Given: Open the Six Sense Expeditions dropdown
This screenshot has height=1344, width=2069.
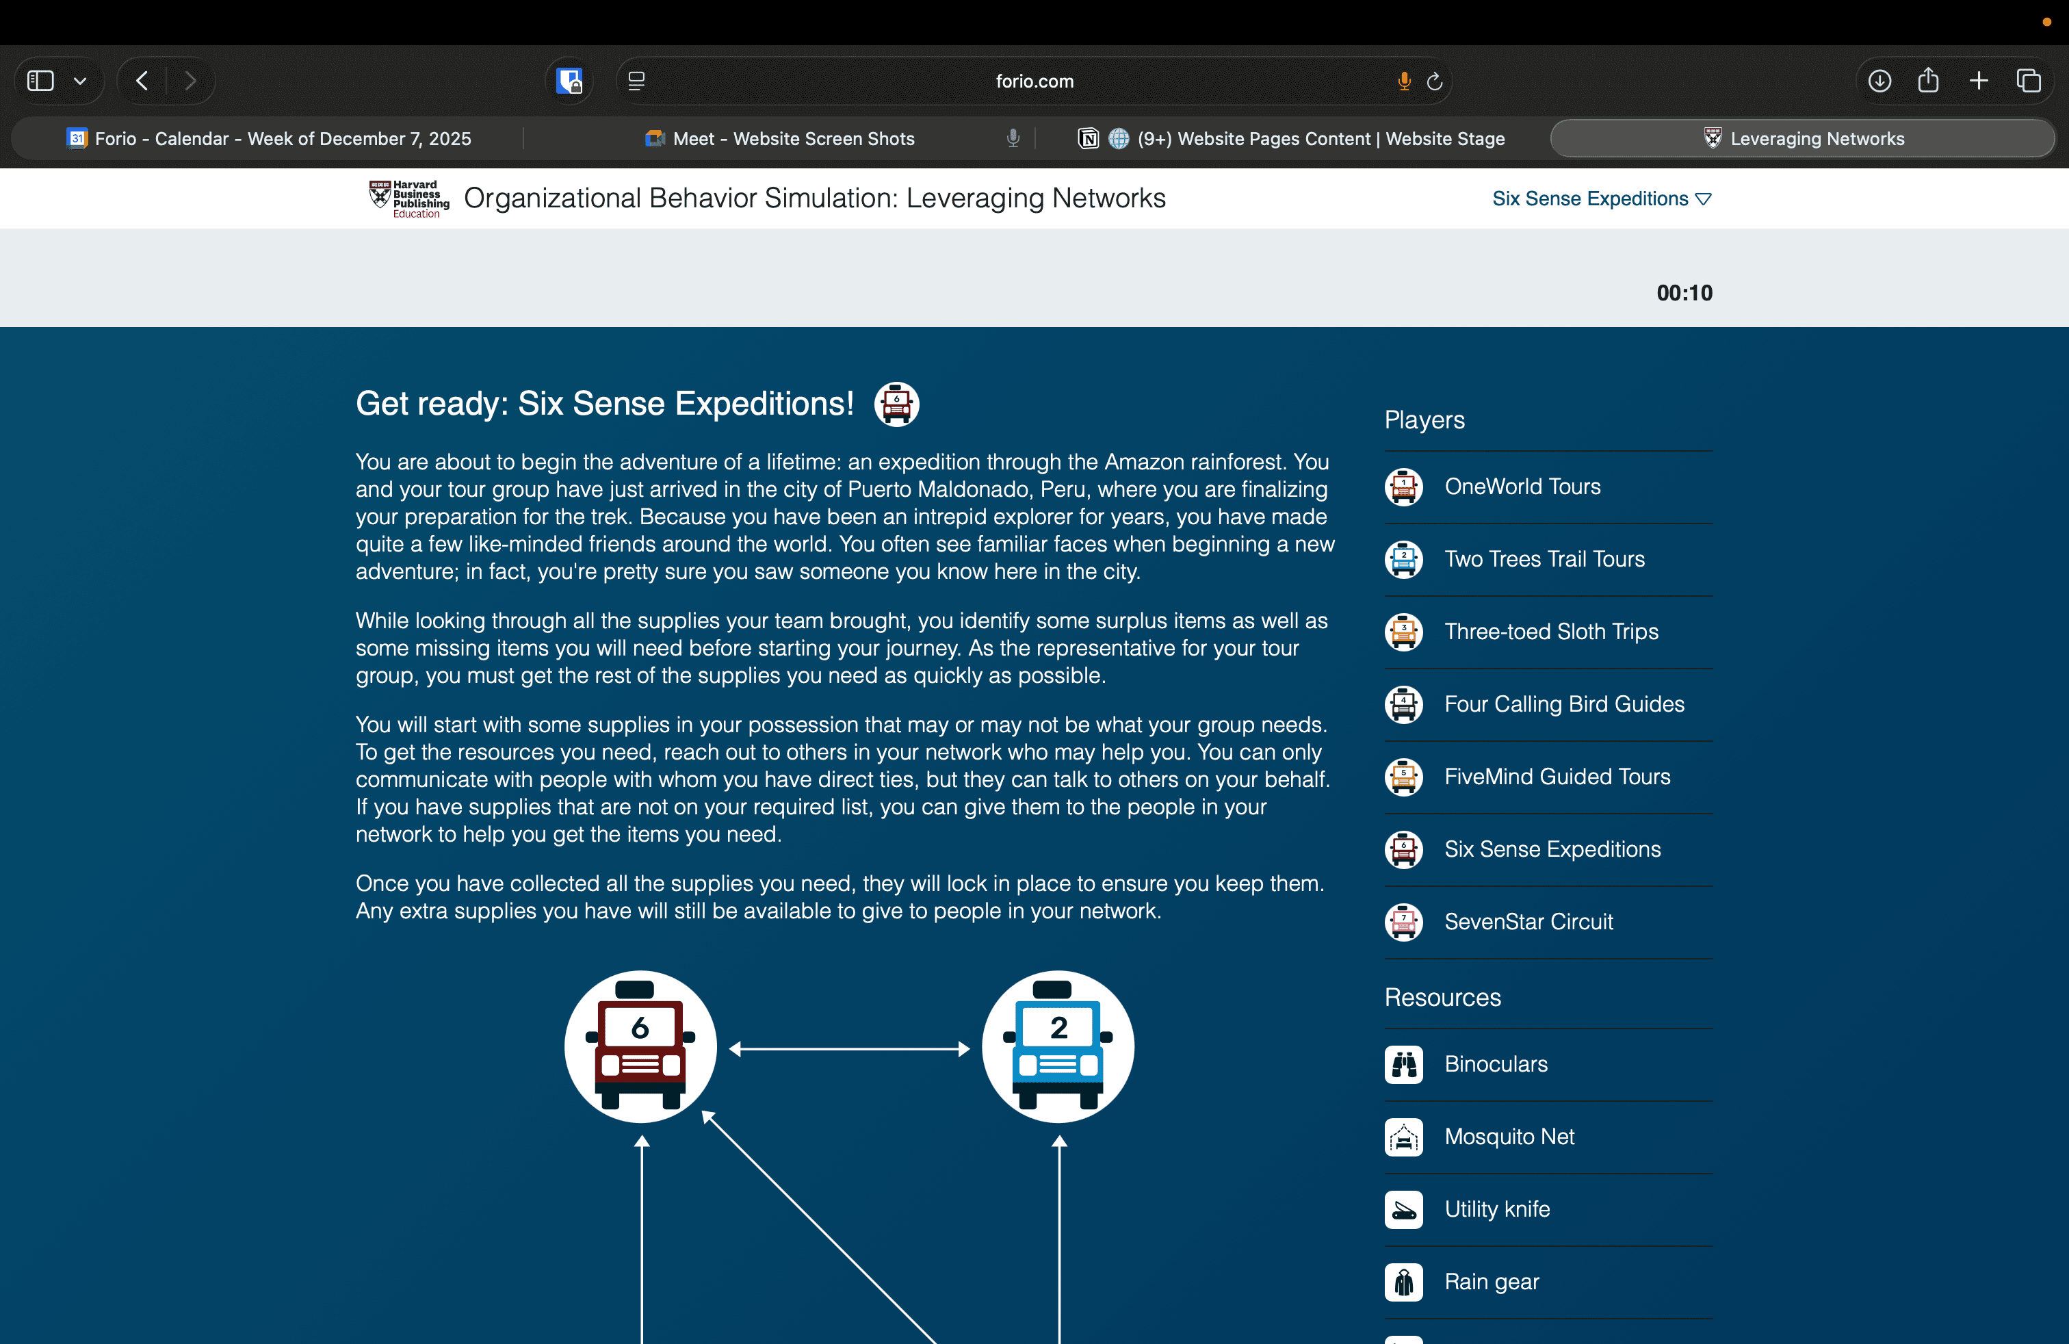Looking at the screenshot, I should (1601, 199).
